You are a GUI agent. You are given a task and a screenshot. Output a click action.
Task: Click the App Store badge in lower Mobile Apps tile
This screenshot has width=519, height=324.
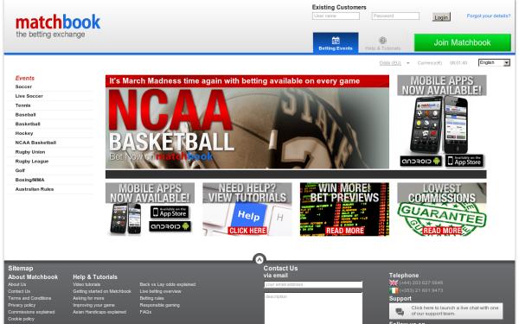click(170, 212)
